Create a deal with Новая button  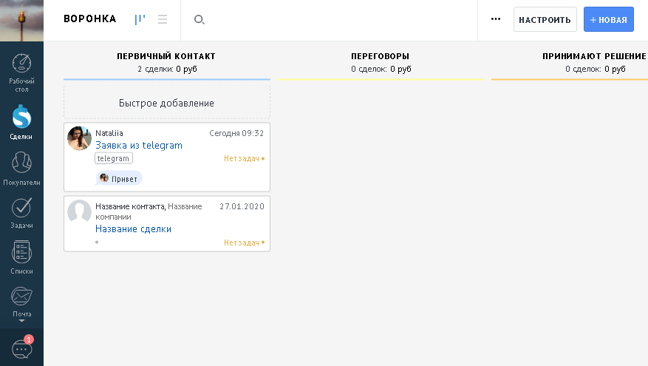click(608, 20)
